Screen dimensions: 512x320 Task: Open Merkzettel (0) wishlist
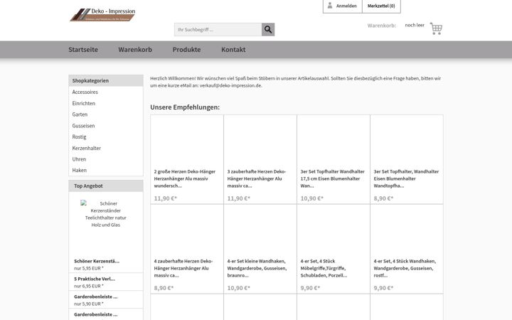(381, 6)
